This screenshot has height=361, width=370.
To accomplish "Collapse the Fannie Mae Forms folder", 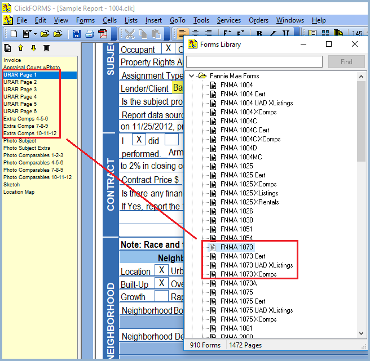I will tap(192, 76).
